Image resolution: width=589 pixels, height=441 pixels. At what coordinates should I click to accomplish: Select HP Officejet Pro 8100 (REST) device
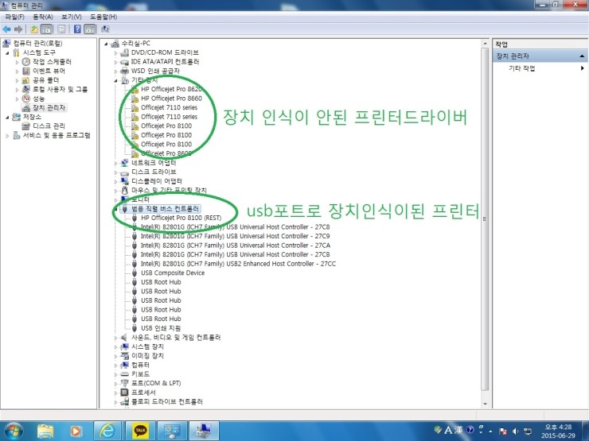click(x=180, y=217)
